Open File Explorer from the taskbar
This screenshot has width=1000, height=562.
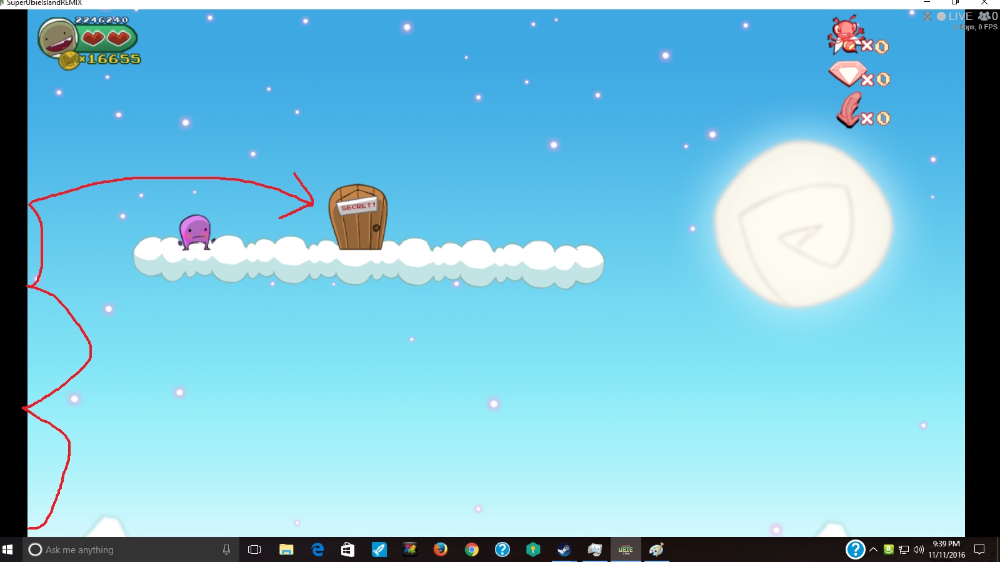(286, 550)
